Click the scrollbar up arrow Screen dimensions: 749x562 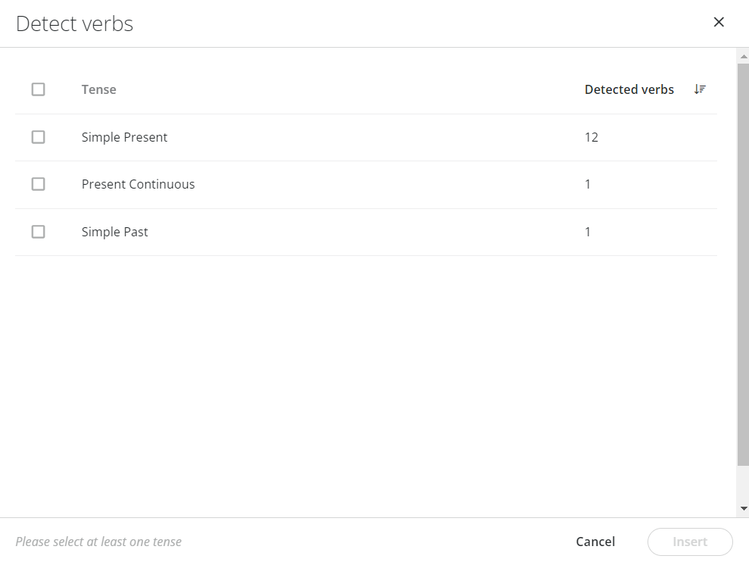click(x=743, y=56)
